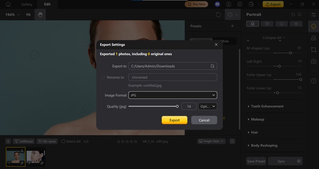This screenshot has height=169, width=319.
Task: Add a new preset with plus icon
Action: coord(232,26)
